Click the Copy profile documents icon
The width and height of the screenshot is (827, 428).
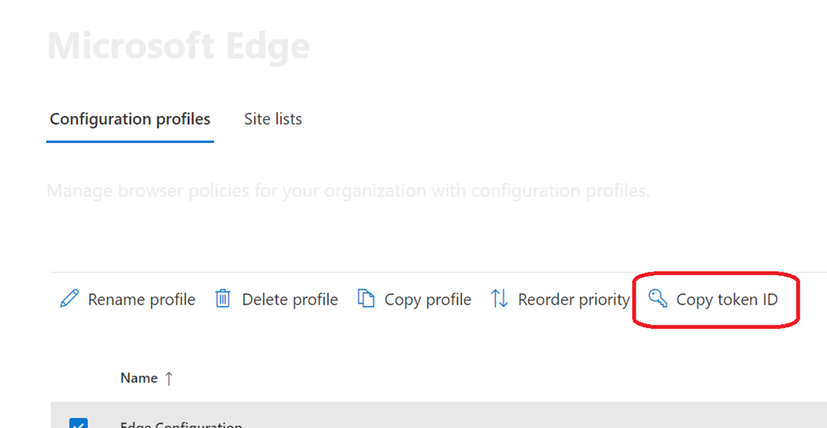(366, 300)
